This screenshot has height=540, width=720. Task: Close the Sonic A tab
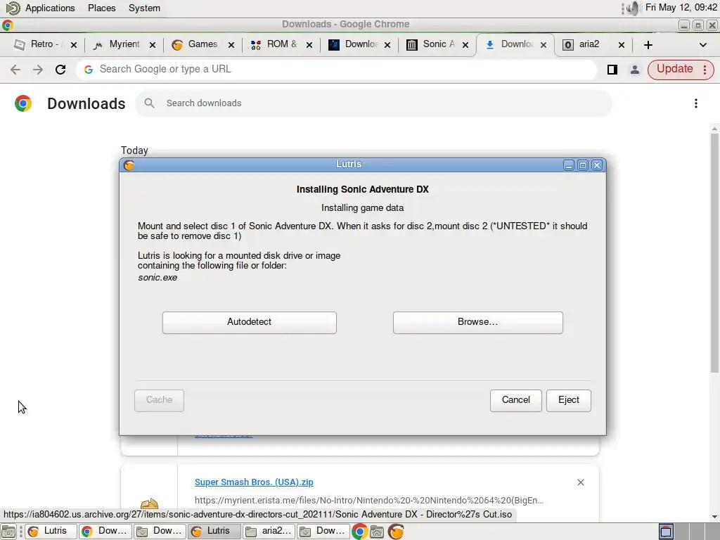tap(465, 45)
